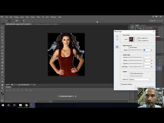Select the Lasso tool
Image resolution: width=164 pixels, height=123 pixels.
pos(2,34)
